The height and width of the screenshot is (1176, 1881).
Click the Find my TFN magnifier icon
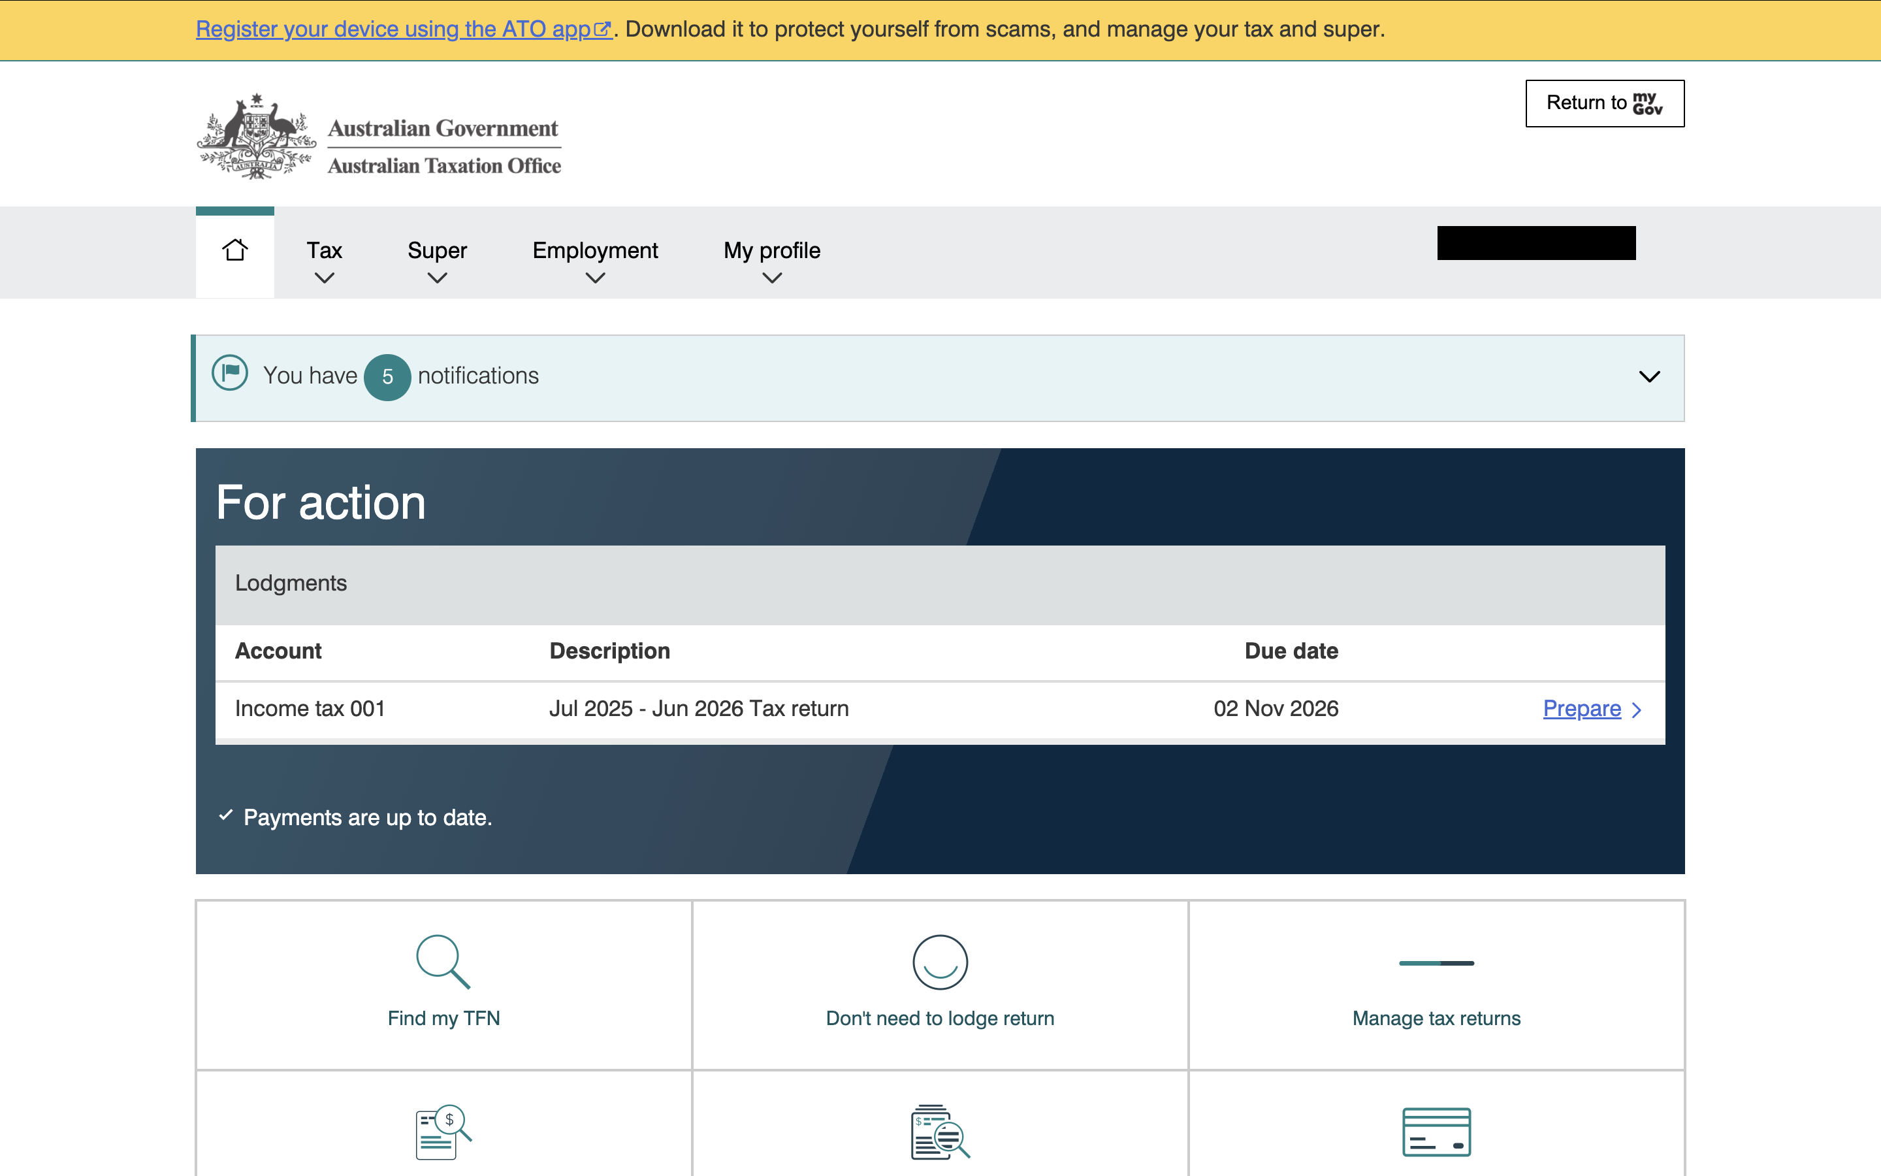click(443, 961)
